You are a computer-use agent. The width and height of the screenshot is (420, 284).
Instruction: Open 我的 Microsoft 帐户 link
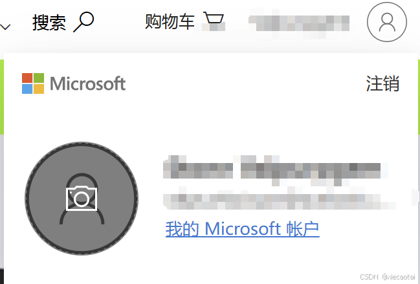tap(243, 229)
